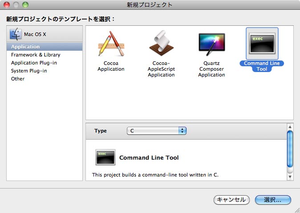Screen dimensions: 300x213
Task: Click the Mac OS X Finder icon
Action: (x=16, y=34)
